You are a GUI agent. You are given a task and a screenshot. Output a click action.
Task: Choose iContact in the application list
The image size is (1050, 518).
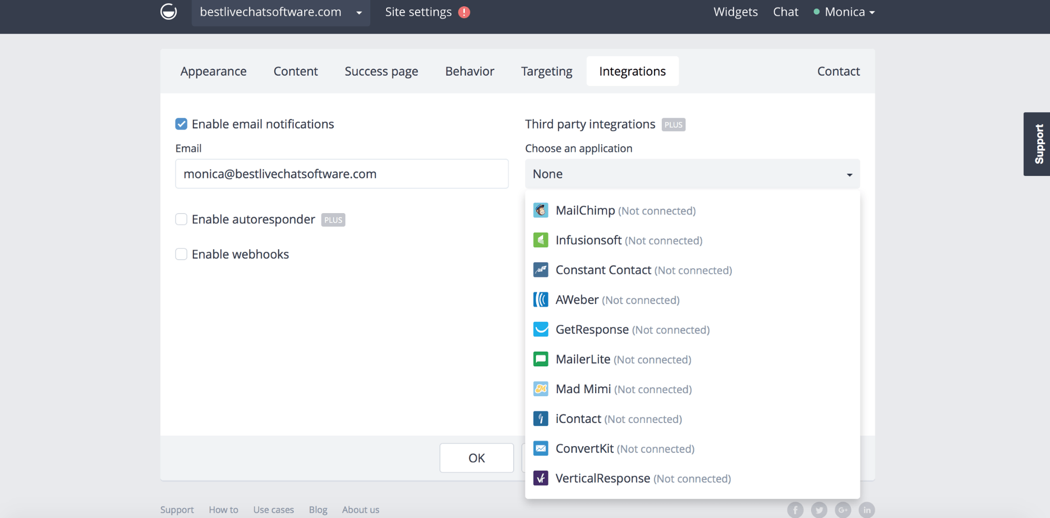point(692,419)
